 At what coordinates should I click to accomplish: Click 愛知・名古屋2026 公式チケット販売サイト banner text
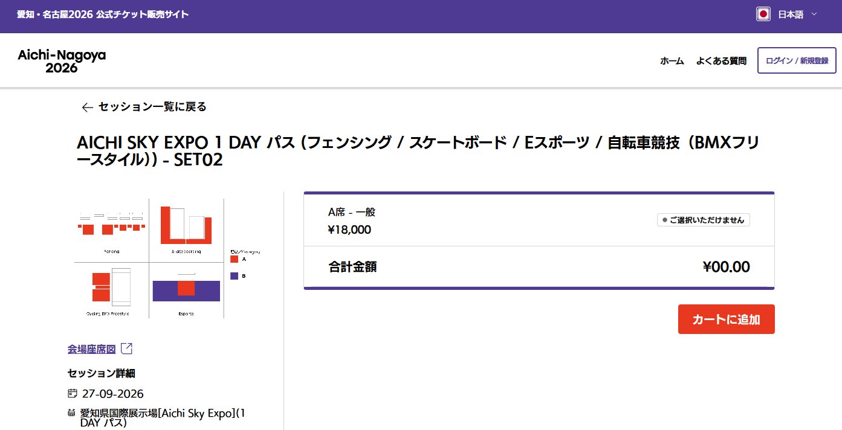tap(103, 14)
